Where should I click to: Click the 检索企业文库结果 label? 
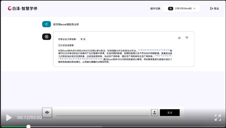[x=67, y=39]
